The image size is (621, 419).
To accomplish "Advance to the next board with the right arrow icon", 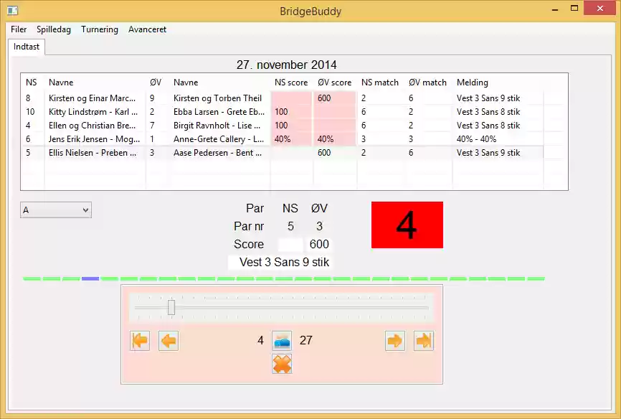I will coord(394,341).
